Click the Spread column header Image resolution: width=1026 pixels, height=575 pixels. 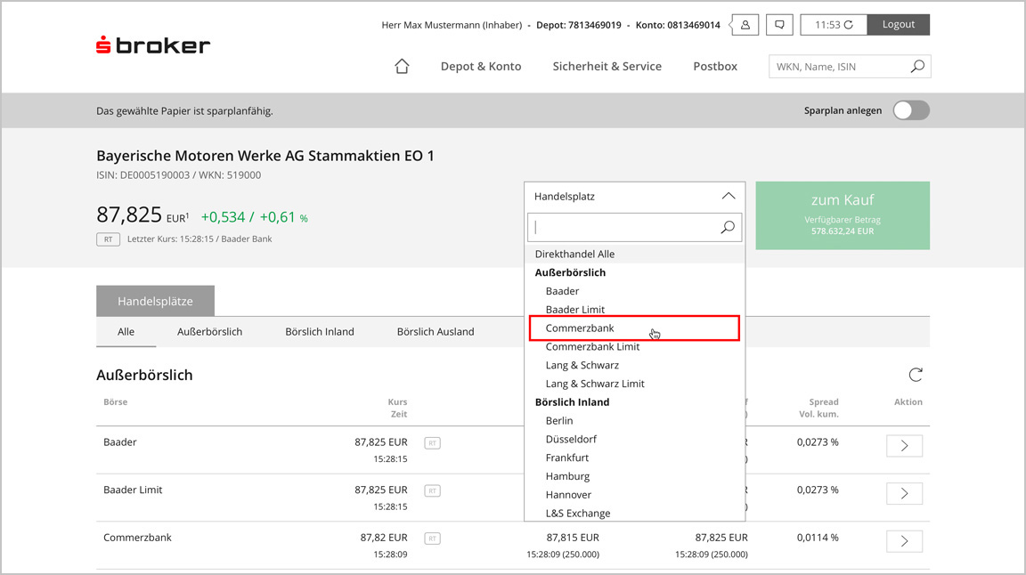click(823, 402)
